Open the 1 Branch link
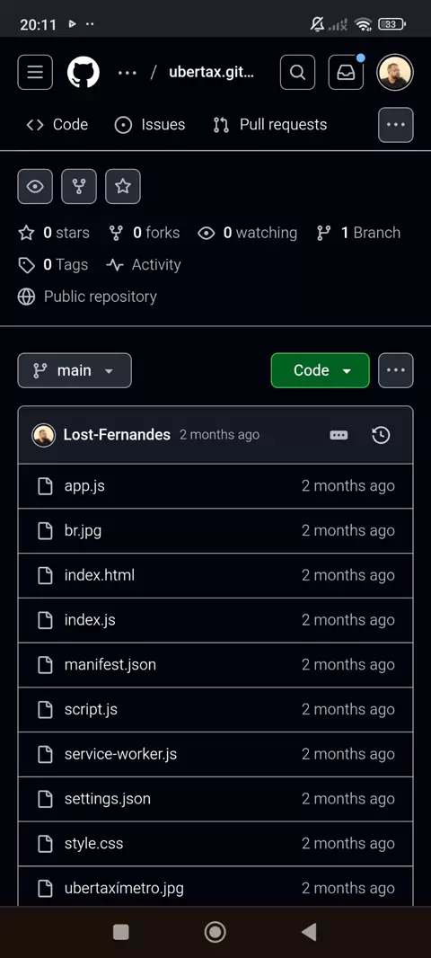This screenshot has width=431, height=958. [x=359, y=233]
